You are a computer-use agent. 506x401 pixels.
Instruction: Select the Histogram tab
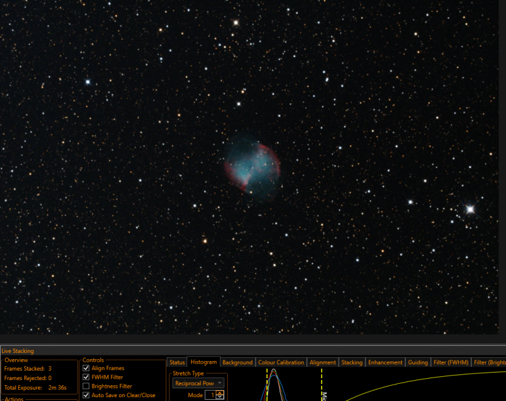tap(203, 362)
